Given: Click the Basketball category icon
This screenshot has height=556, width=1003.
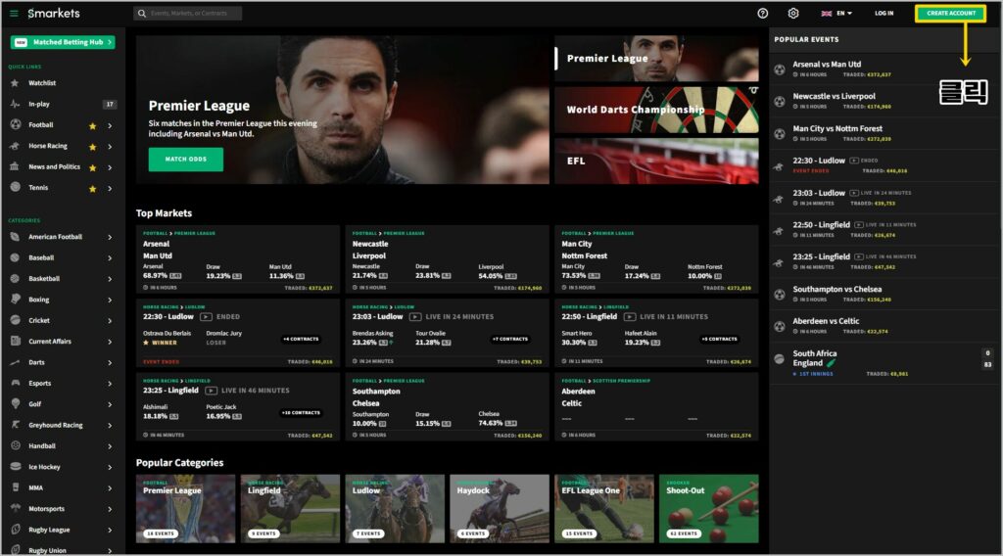Looking at the screenshot, I should [x=16, y=279].
